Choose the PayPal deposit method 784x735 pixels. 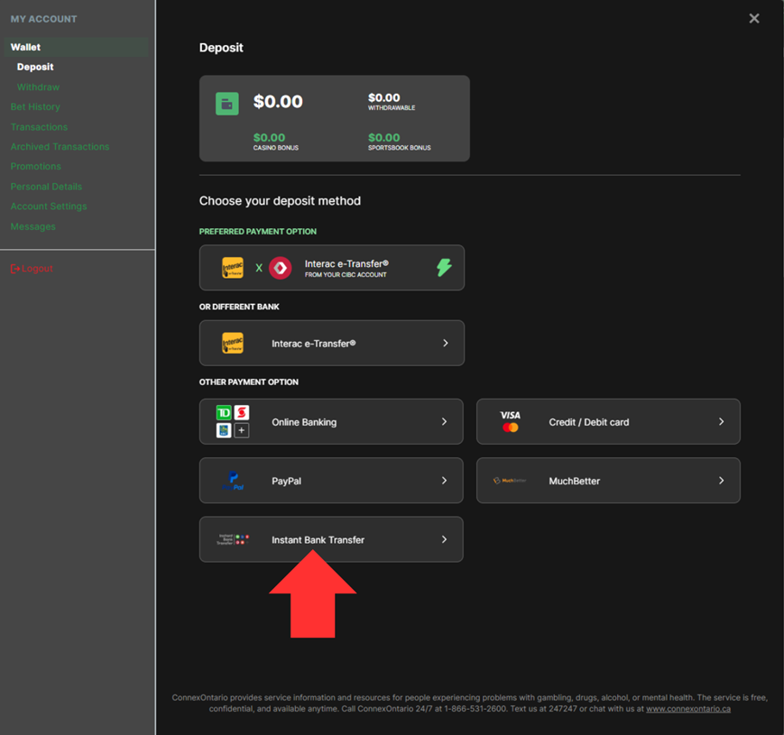pos(331,481)
